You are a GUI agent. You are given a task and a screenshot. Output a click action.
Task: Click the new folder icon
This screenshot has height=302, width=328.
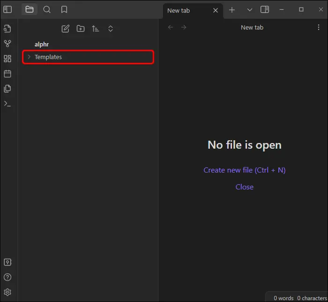(x=81, y=29)
